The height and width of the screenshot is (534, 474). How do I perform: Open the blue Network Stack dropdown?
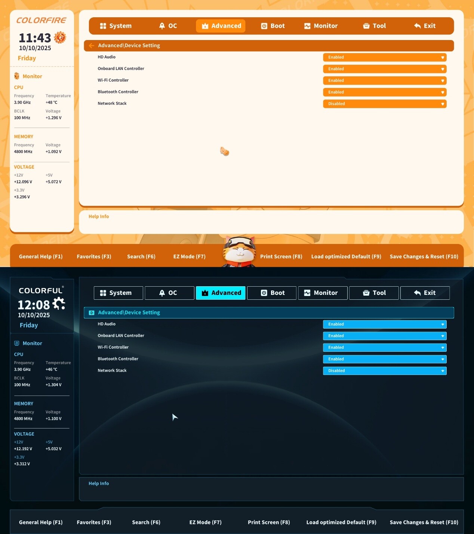coord(384,371)
